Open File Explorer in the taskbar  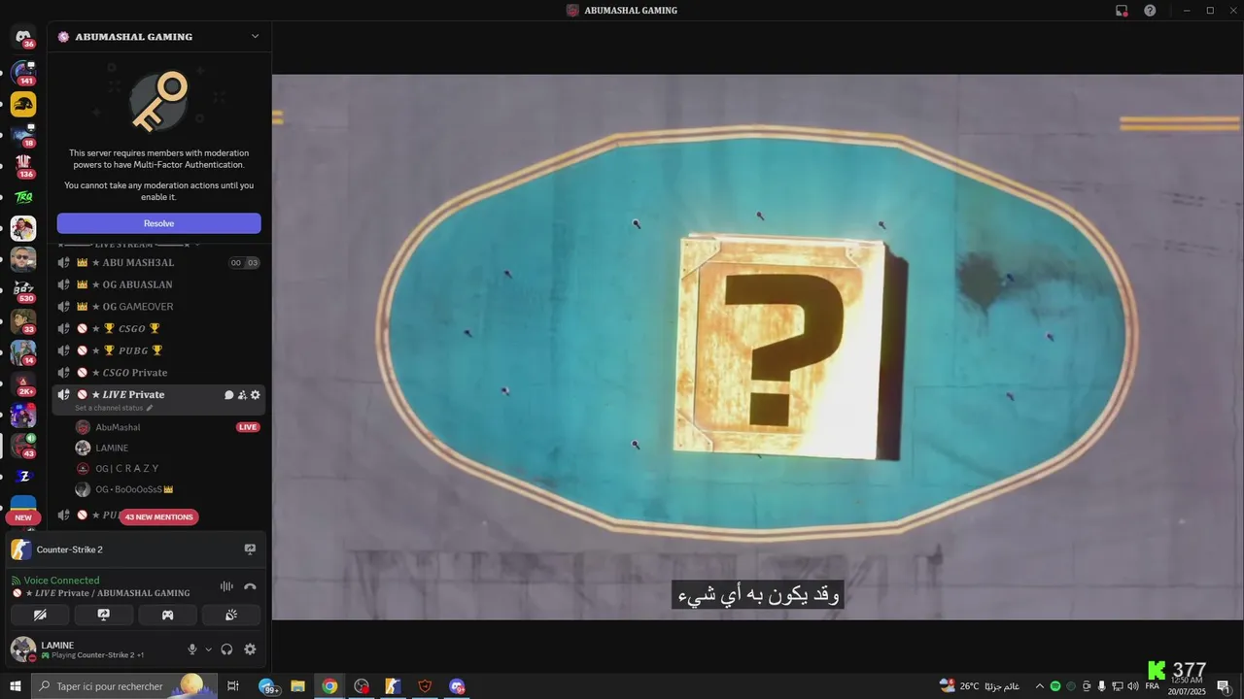(298, 686)
